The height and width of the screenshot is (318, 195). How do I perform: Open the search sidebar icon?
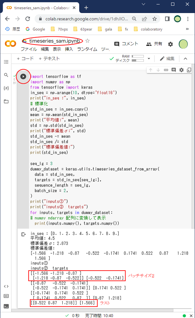pyautogui.click(x=6, y=75)
